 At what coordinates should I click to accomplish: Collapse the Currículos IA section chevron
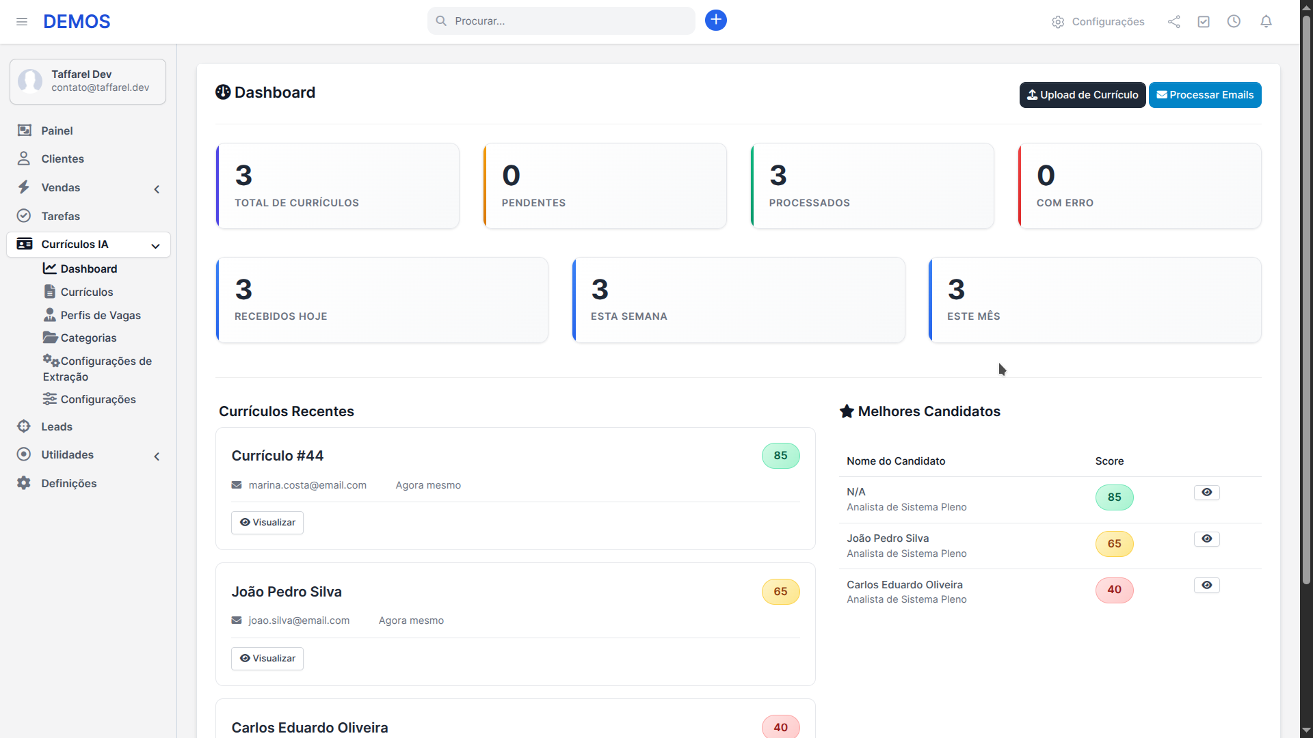[x=155, y=245]
